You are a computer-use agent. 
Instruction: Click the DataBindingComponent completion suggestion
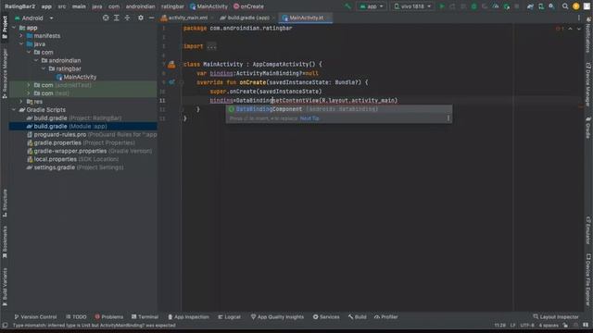[x=338, y=109]
